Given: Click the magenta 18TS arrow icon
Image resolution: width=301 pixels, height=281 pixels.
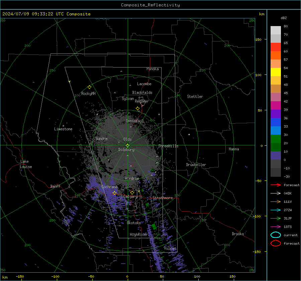Looking at the screenshot, I should [276, 227].
